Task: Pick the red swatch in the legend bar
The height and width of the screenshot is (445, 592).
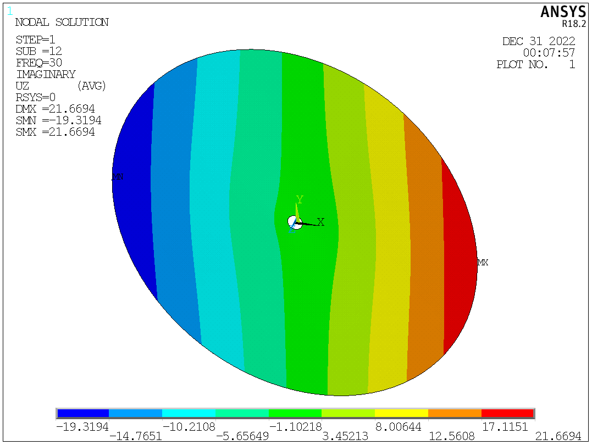Action: coord(507,413)
